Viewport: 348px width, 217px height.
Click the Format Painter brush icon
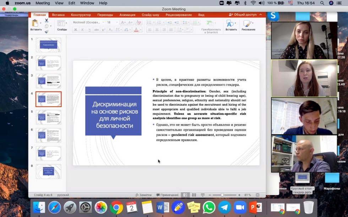point(46,31)
